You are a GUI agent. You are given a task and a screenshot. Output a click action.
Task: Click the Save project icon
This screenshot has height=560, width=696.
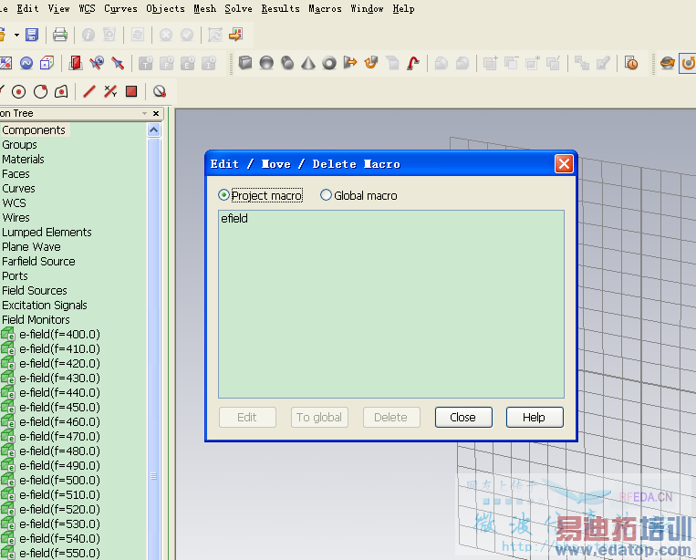(32, 35)
